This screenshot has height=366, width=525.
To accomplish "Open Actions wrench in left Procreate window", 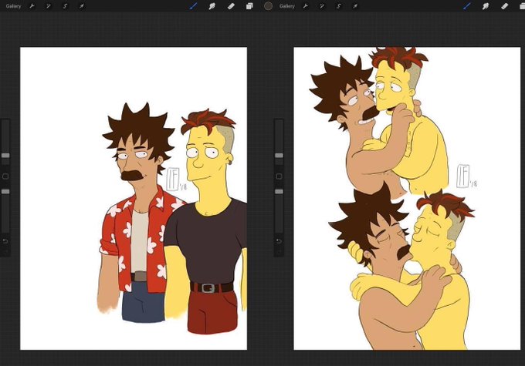I will coord(32,6).
